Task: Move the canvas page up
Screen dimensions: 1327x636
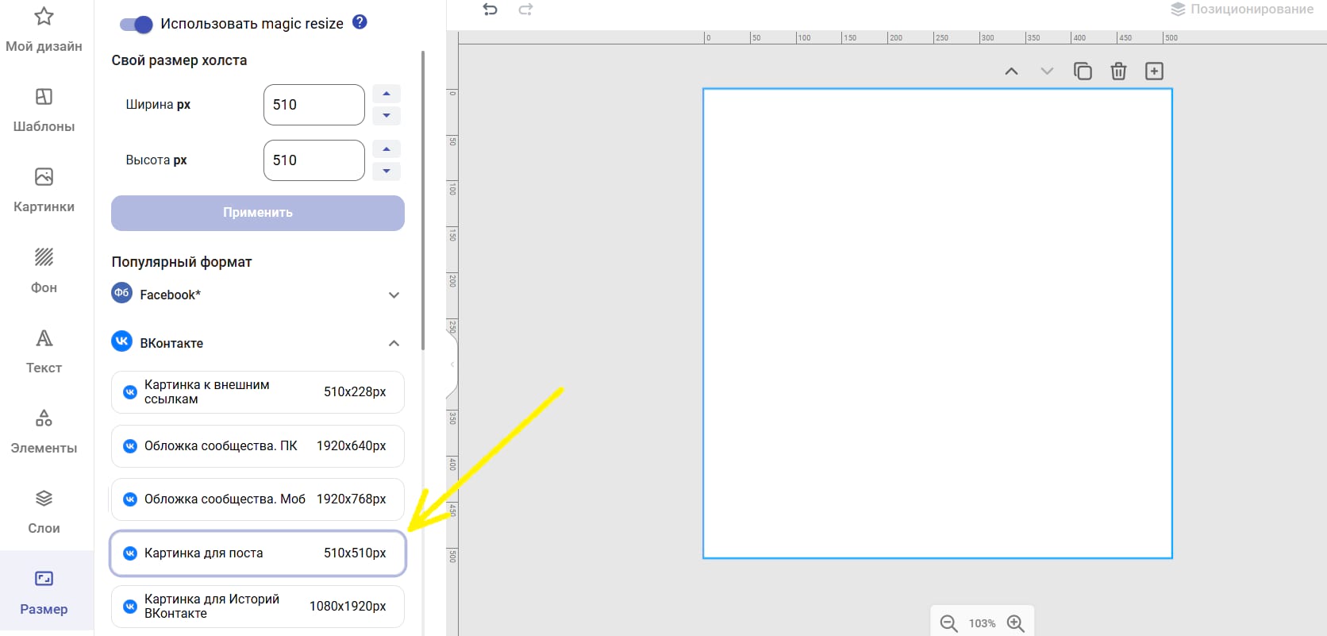Action: pos(1011,71)
